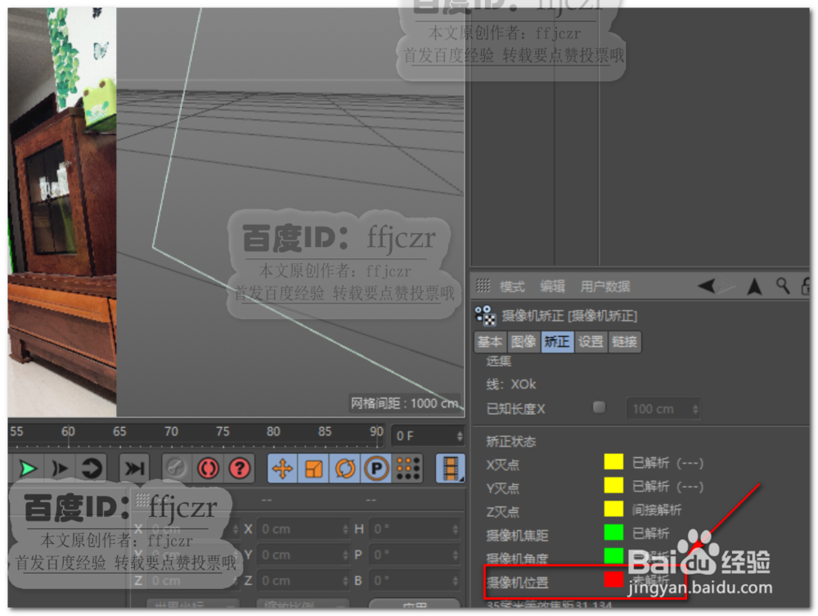Click the stepper arrows of the P rotation field
This screenshot has width=818, height=616.
456,555
